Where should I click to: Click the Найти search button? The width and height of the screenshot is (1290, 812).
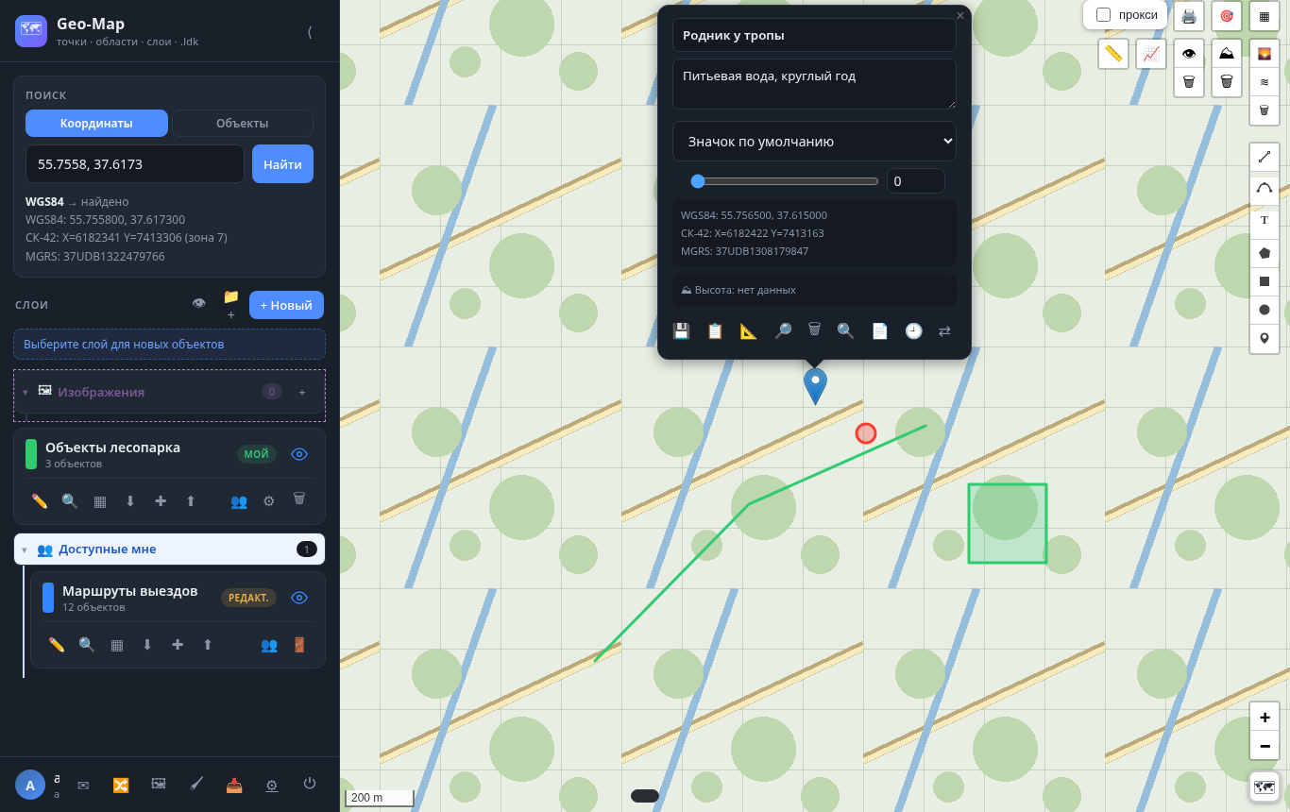coord(282,164)
